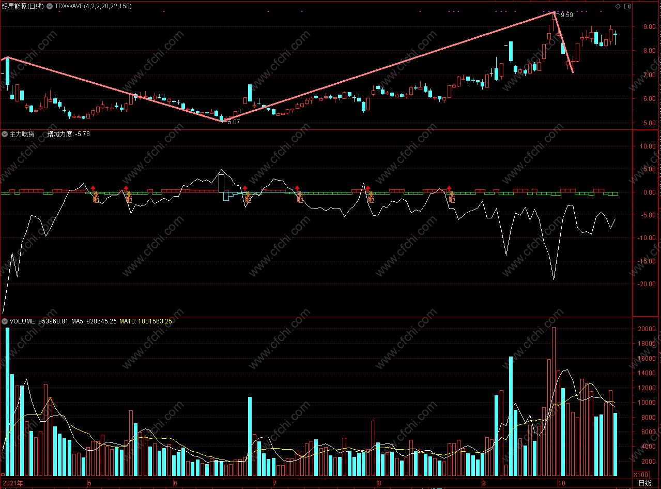Viewport: 661px width, 489px height.
Task: Click the diamond icon at chart top right
Action: 618,6
